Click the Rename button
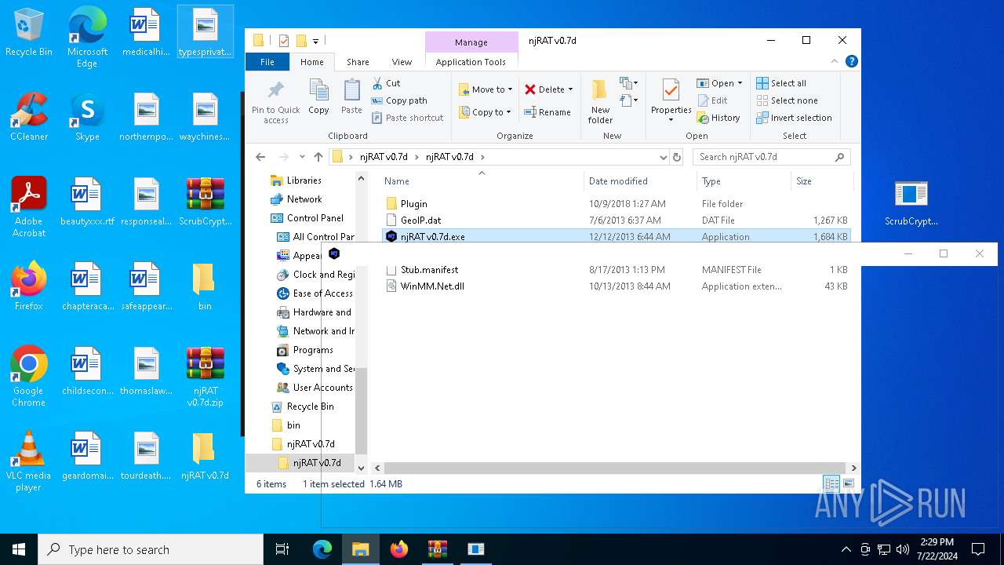The image size is (1004, 565). coord(547,112)
